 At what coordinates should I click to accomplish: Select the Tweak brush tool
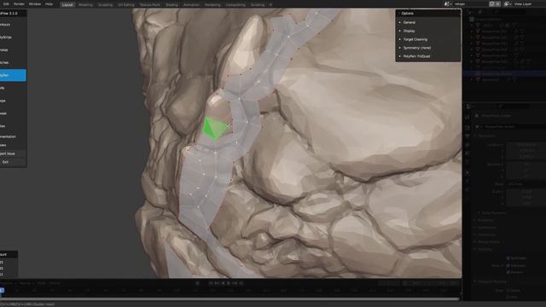(x=13, y=113)
